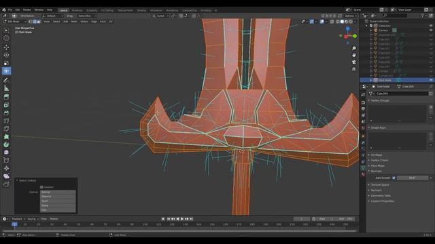Image resolution: width=435 pixels, height=244 pixels.
Task: Open Material properties tab icon
Action: pyautogui.click(x=363, y=174)
